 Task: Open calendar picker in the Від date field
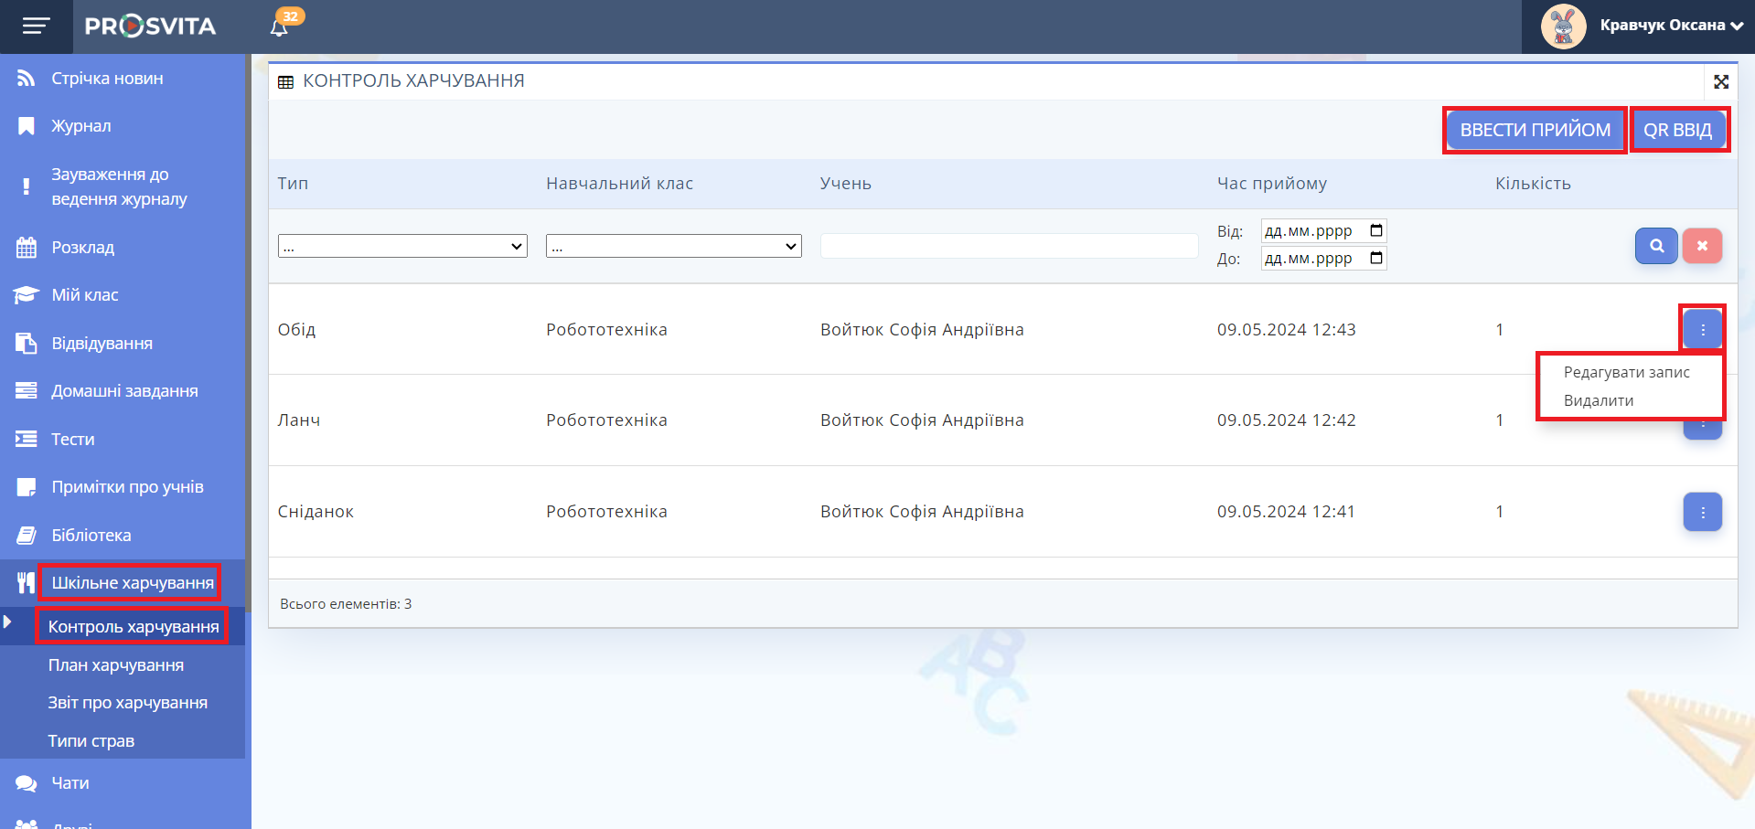pyautogui.click(x=1375, y=231)
